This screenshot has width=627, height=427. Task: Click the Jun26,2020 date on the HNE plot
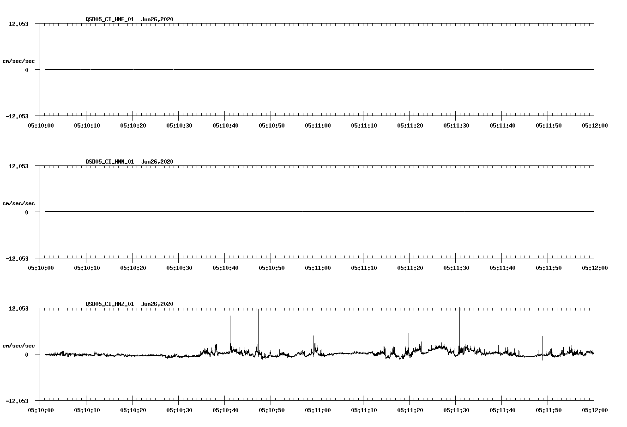tap(157, 19)
